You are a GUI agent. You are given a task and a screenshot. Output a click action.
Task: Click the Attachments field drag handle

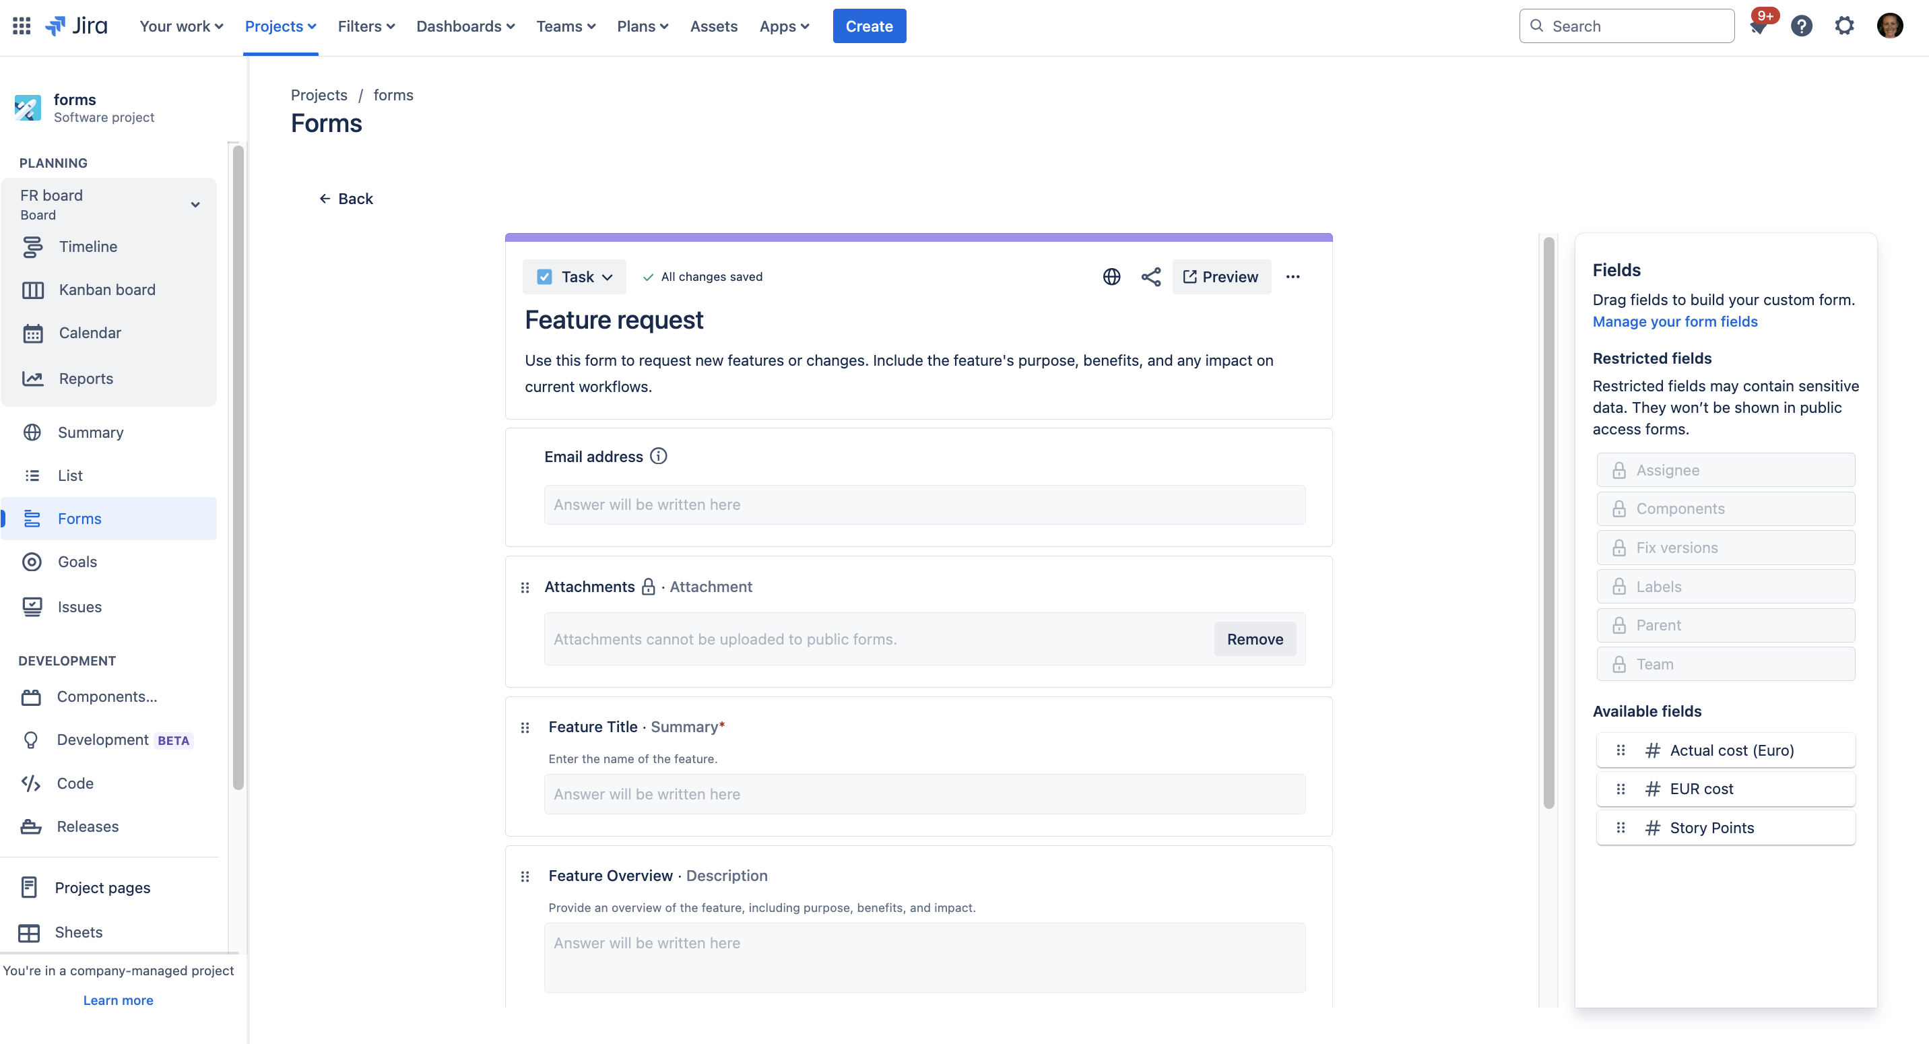[525, 588]
